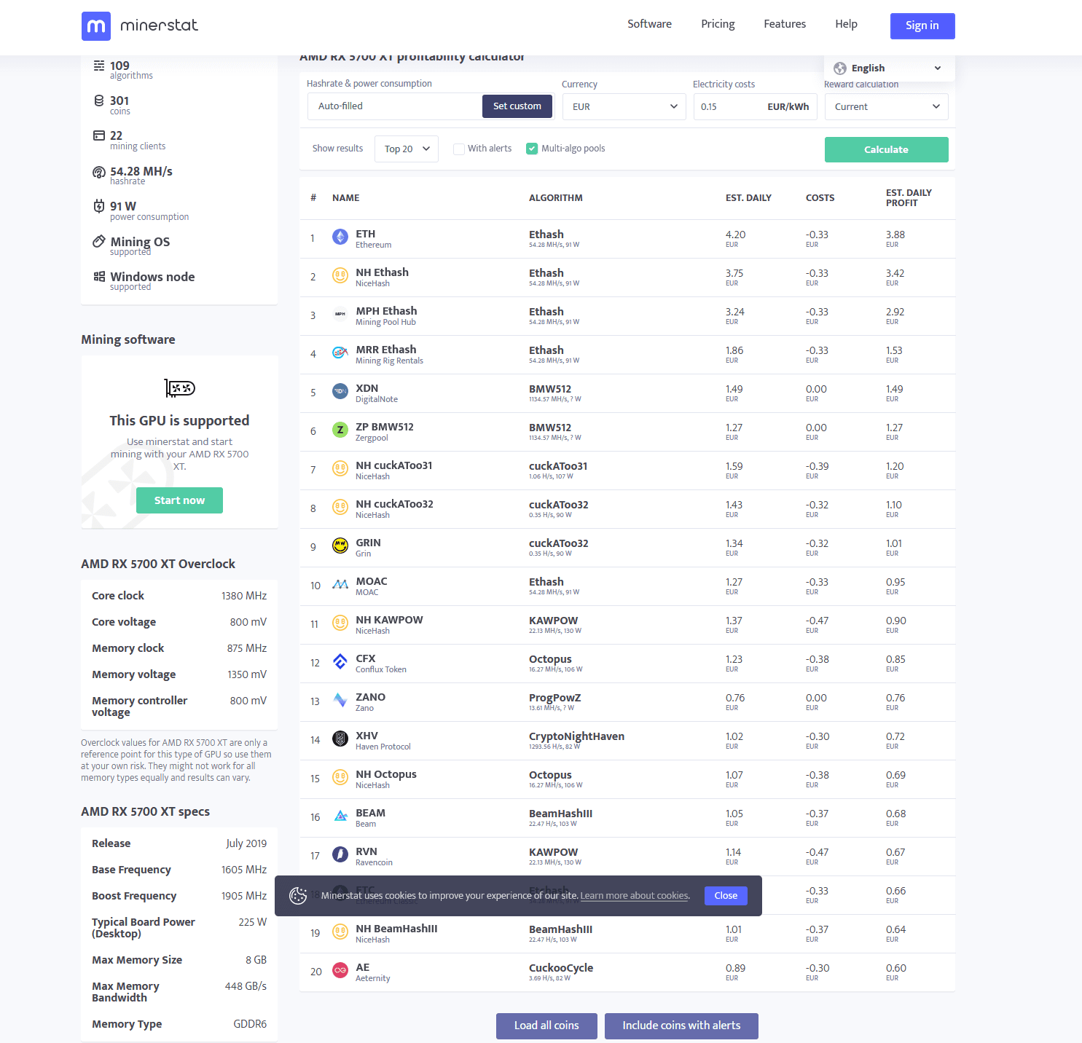This screenshot has height=1043, width=1082.
Task: Click the hashrate gauge icon in sidebar
Action: coord(99,173)
